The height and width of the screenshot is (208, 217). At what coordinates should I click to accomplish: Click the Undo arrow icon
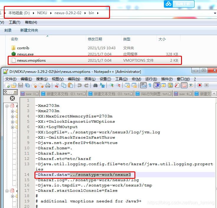pos(79,85)
